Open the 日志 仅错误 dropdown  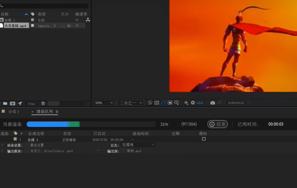pos(138,145)
